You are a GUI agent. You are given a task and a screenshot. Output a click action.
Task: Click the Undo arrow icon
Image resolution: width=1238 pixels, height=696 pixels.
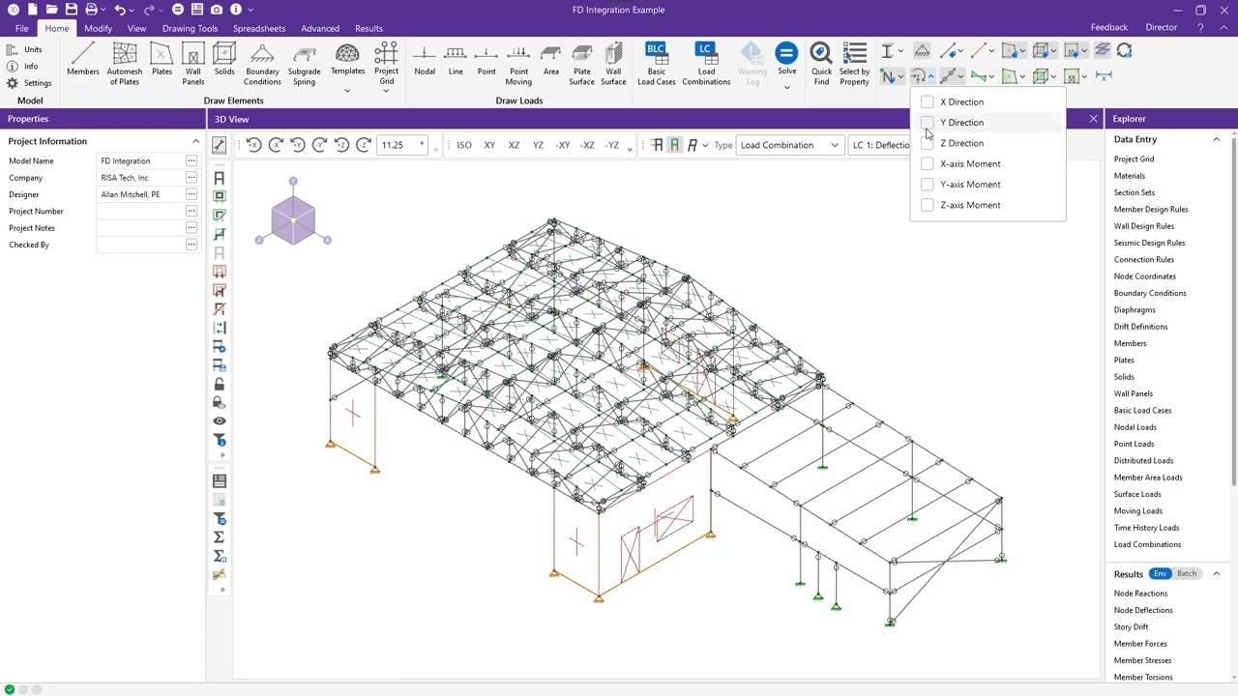pos(120,10)
